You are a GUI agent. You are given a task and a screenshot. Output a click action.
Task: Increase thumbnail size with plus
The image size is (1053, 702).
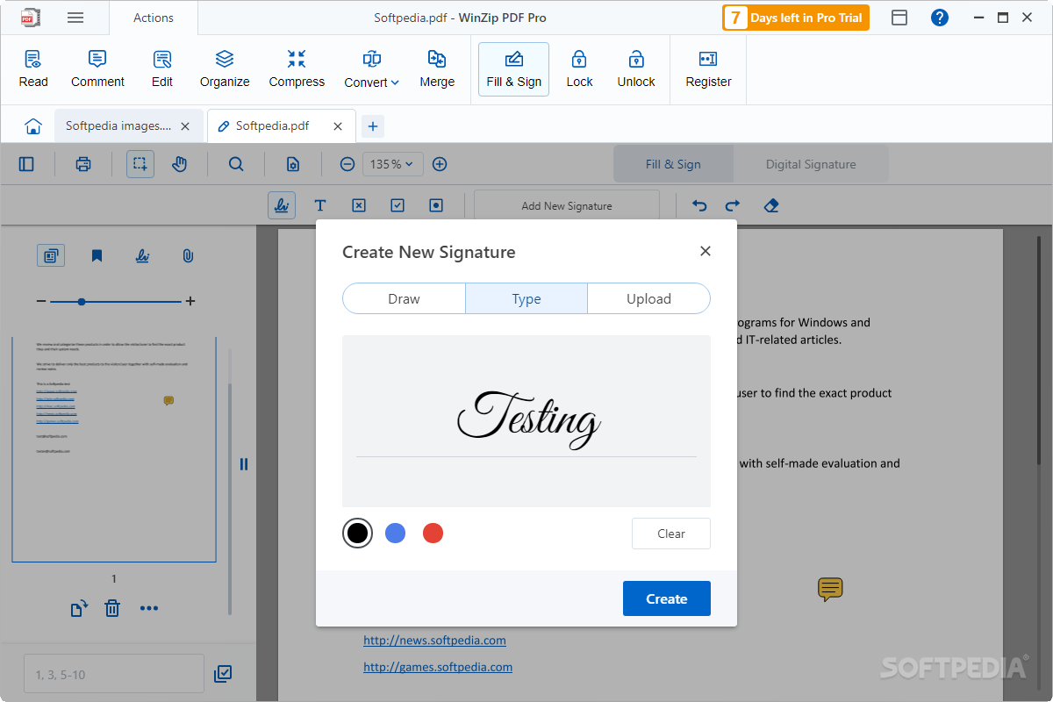point(190,301)
